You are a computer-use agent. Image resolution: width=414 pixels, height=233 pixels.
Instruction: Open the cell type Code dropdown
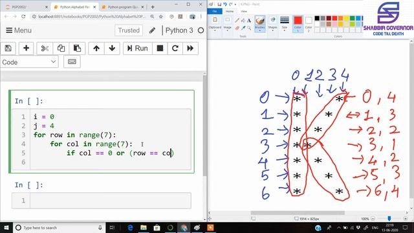click(x=29, y=62)
